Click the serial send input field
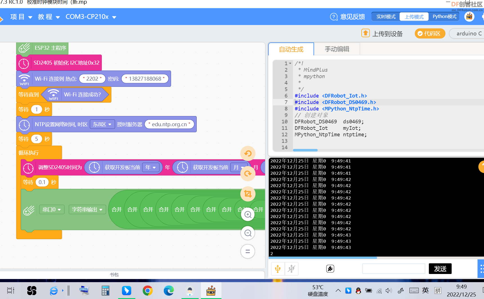The height and width of the screenshot is (299, 484). (x=394, y=269)
